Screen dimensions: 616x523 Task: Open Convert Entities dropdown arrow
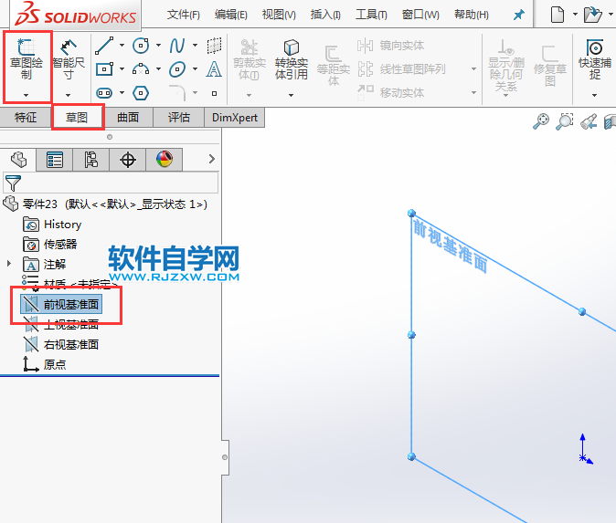(292, 95)
